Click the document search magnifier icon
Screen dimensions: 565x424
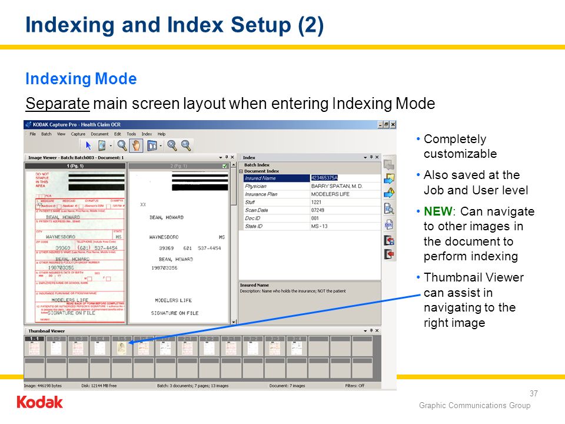(x=389, y=209)
